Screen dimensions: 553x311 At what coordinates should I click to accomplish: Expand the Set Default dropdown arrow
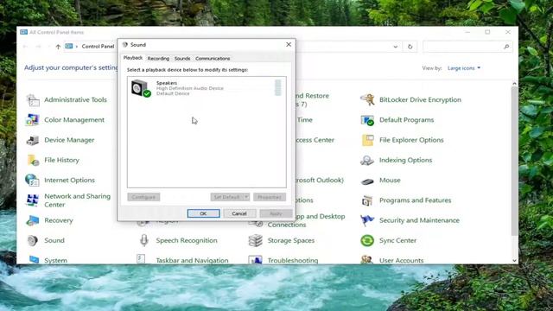[246, 197]
